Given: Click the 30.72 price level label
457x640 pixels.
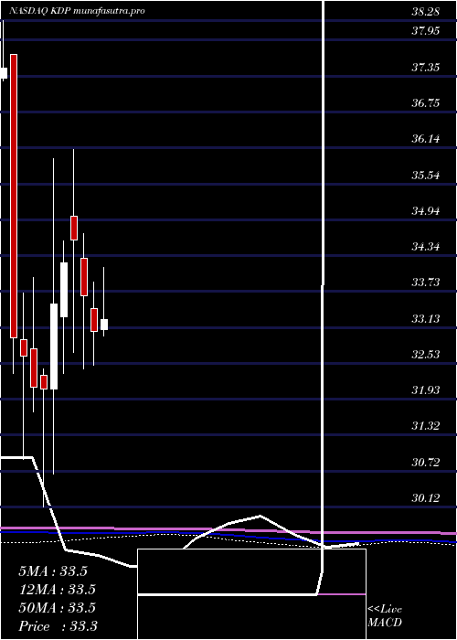Looking at the screenshot, I should (426, 463).
